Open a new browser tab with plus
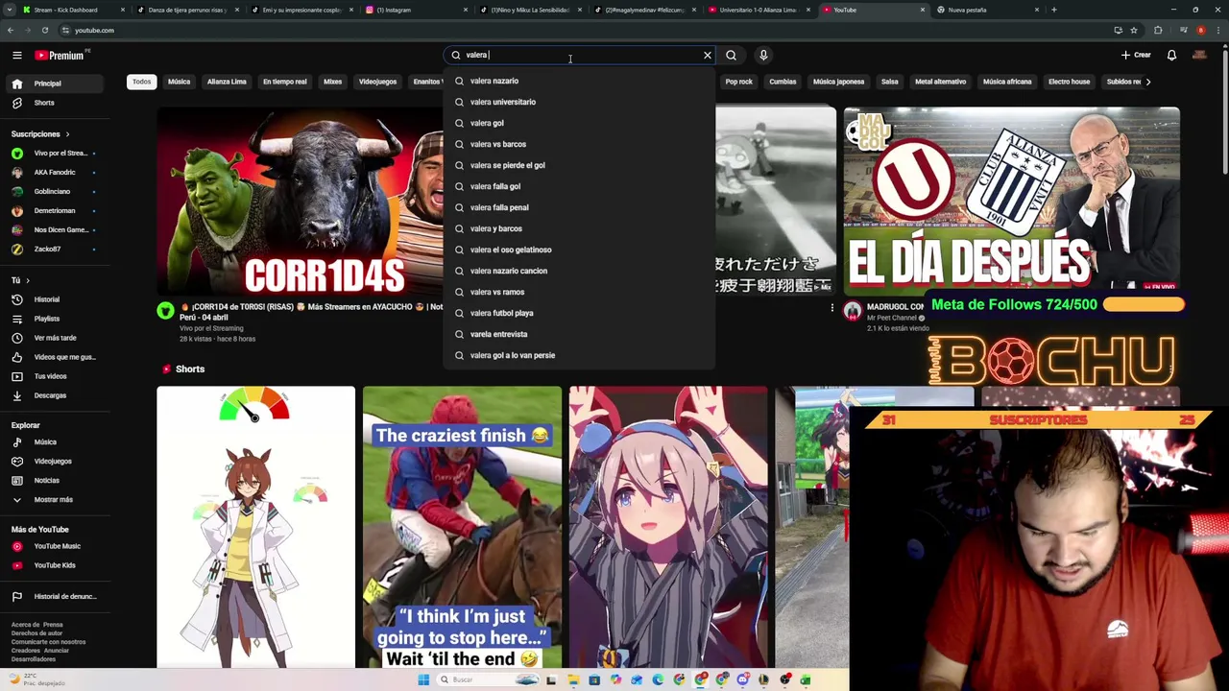 point(1053,10)
